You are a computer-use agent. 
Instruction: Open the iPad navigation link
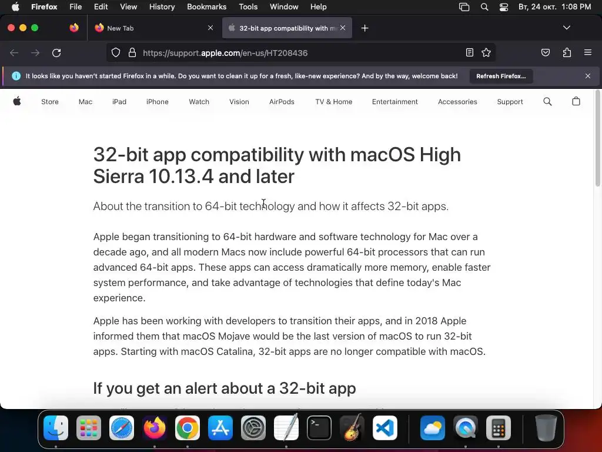(x=119, y=102)
